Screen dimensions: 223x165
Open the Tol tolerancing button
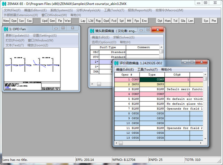(x=175, y=21)
